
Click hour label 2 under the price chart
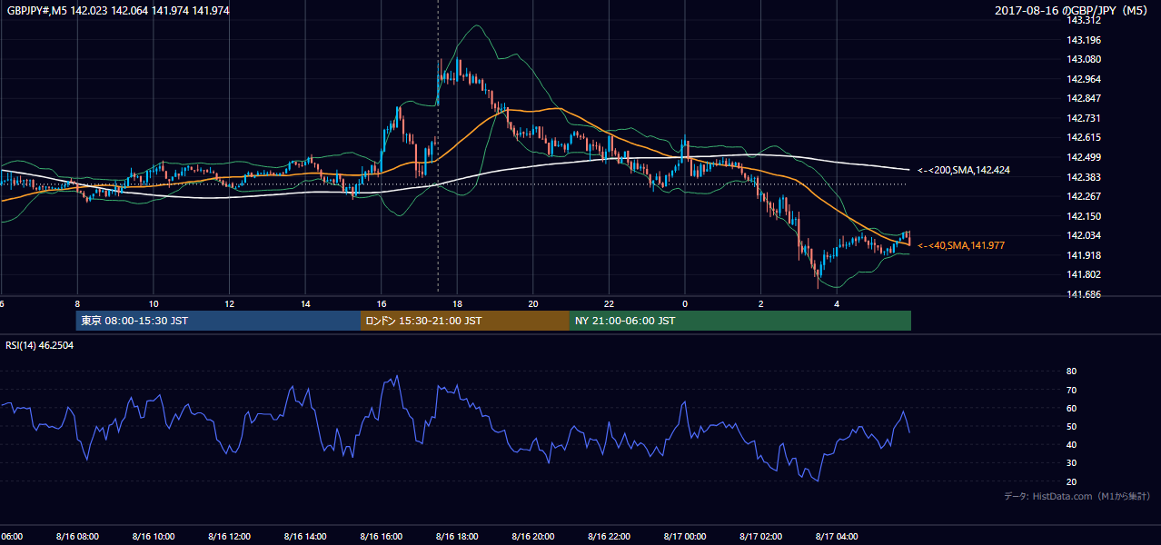tap(761, 303)
